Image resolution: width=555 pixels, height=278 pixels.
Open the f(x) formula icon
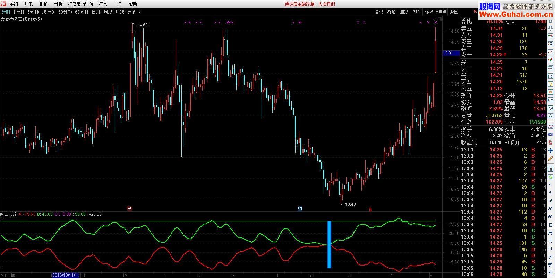pyautogui.click(x=550, y=108)
